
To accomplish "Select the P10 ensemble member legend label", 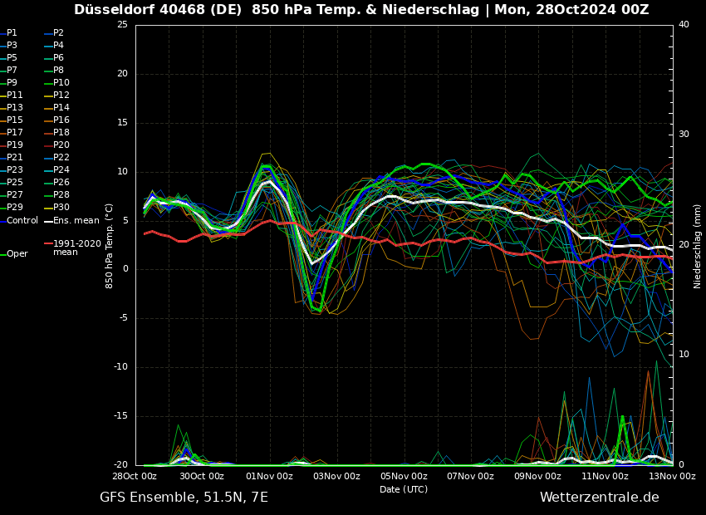I will coord(61,83).
